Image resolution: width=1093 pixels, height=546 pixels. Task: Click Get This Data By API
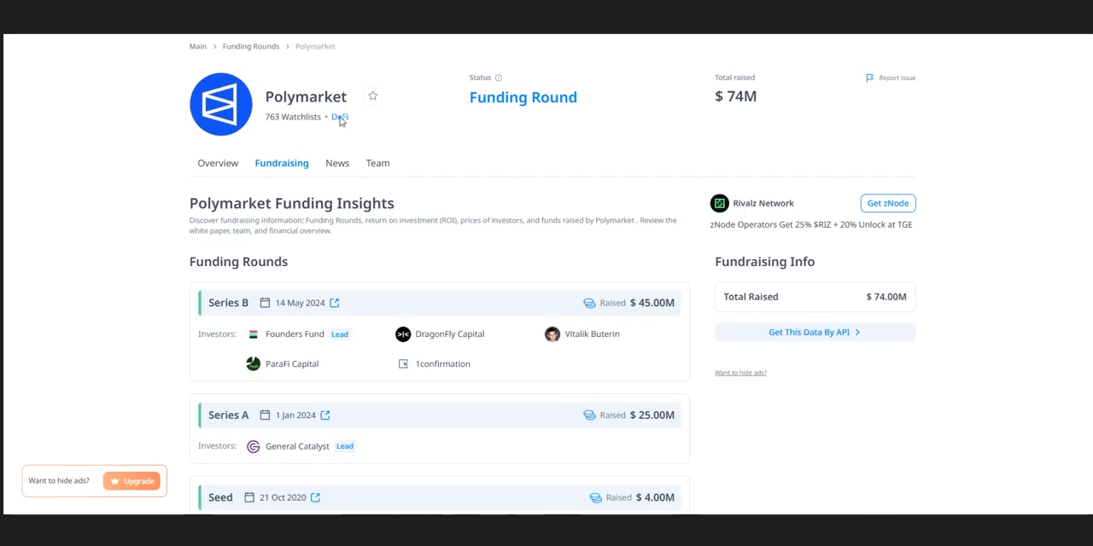[x=815, y=332]
